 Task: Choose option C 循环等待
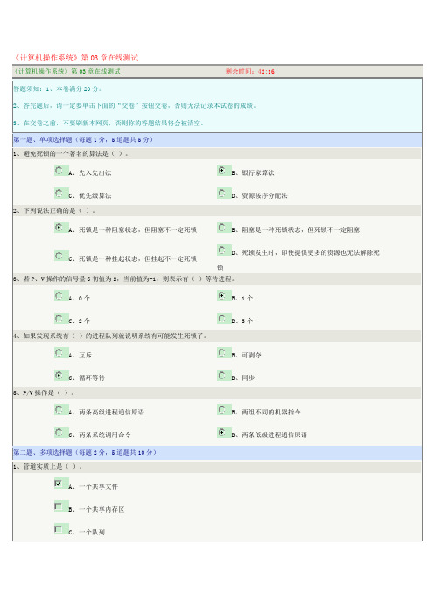pyautogui.click(x=59, y=375)
